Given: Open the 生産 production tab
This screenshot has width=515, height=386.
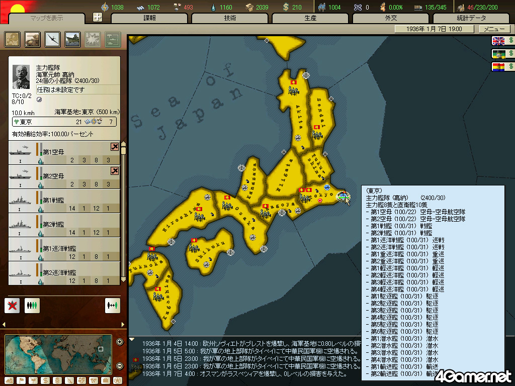Looking at the screenshot, I should 310,18.
